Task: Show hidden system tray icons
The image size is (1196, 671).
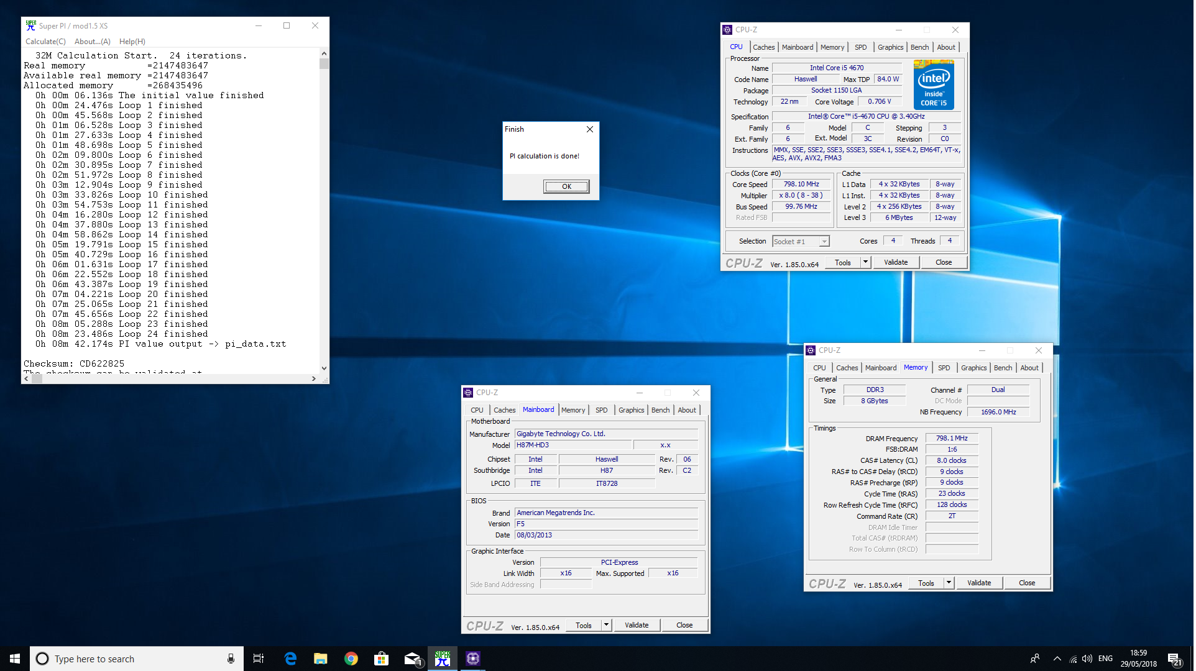Action: (1057, 659)
